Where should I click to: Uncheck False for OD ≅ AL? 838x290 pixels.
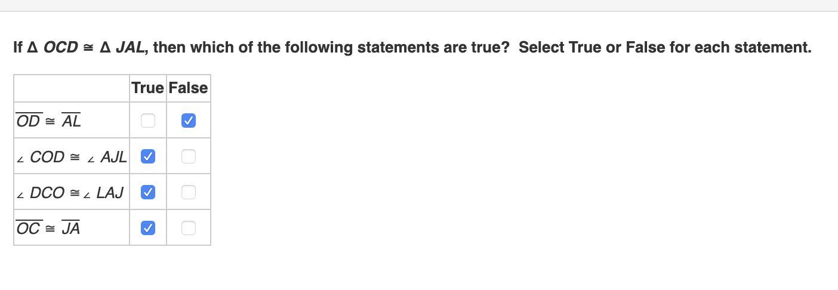188,121
